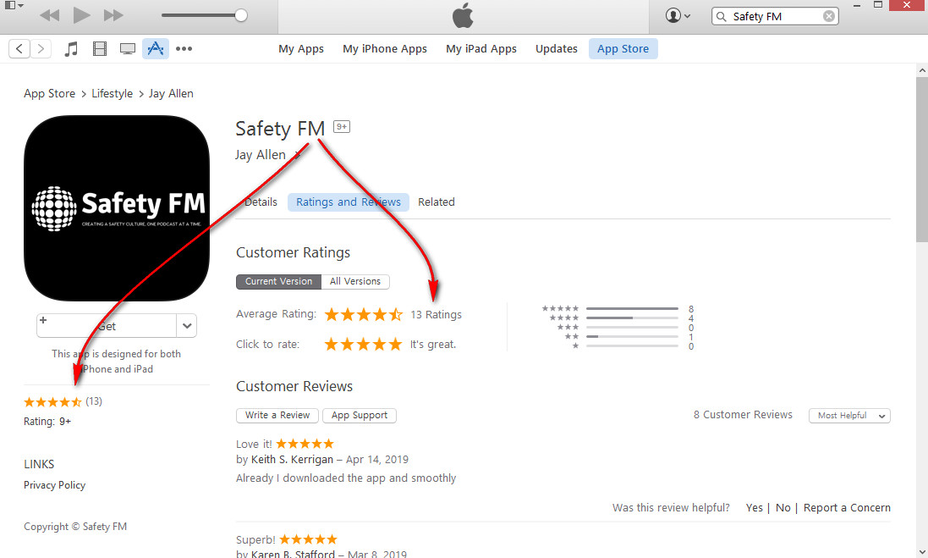The image size is (928, 558).
Task: Open the Music library icon
Action: pos(71,48)
